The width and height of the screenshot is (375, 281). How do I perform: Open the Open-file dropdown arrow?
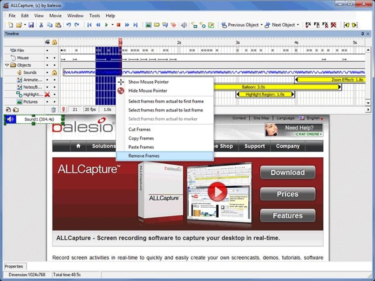click(25, 25)
